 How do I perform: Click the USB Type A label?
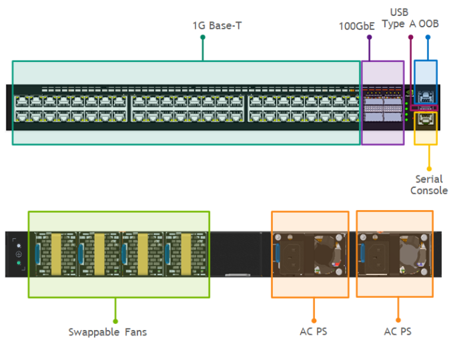[x=398, y=19]
